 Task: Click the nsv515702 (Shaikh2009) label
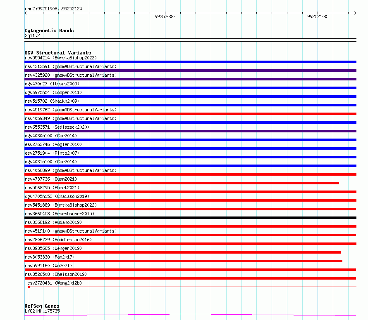coord(52,101)
